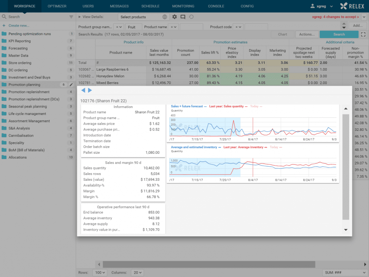Navigate forward with the blue right arrow

(x=90, y=90)
